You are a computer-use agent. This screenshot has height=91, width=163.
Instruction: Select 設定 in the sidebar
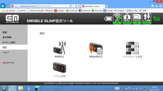[x=14, y=47]
